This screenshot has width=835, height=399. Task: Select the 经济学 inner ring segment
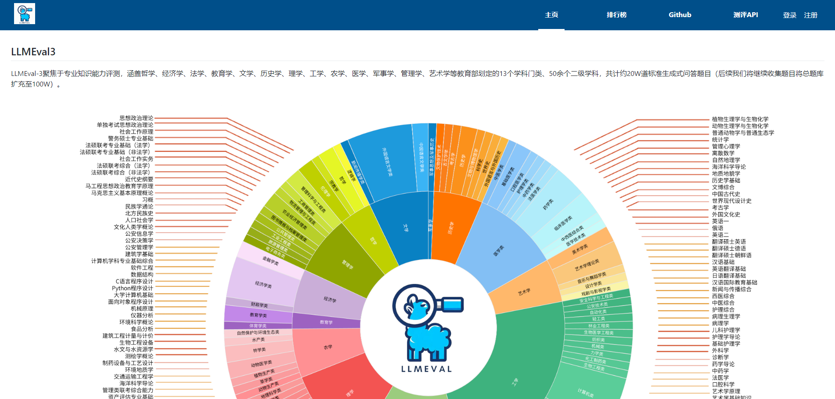pos(330,299)
